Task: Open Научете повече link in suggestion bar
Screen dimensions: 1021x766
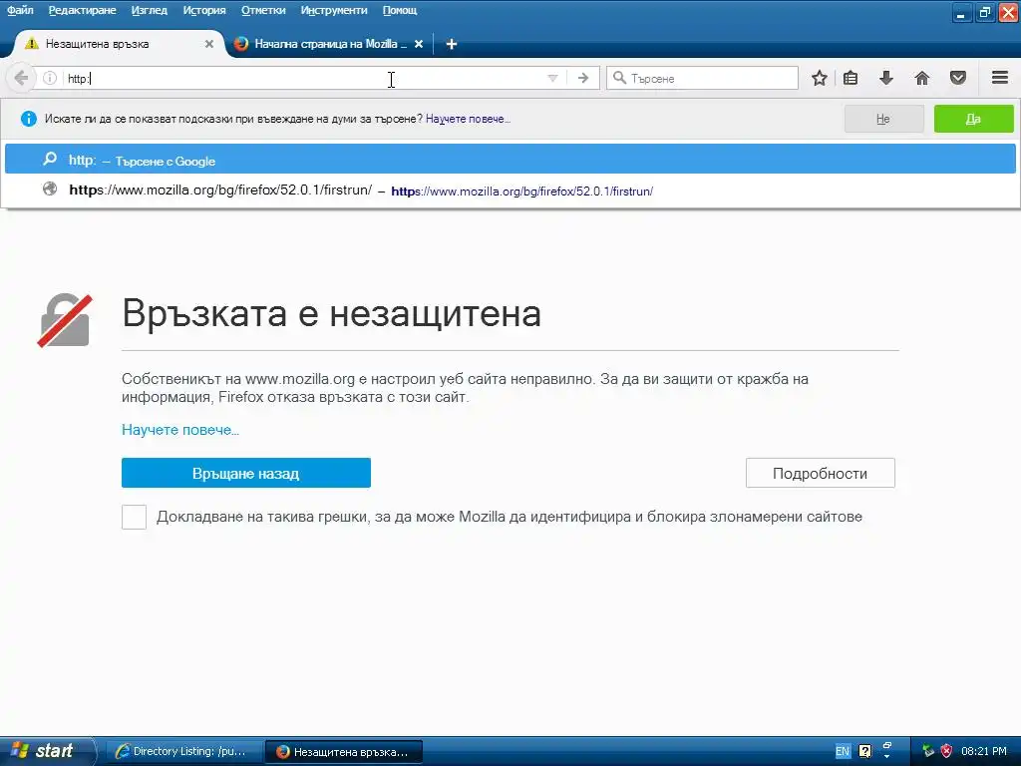Action: point(468,119)
